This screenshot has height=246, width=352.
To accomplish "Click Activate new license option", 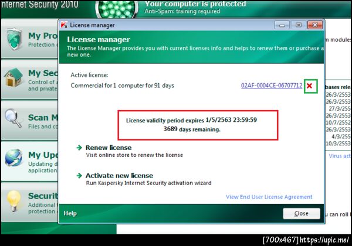I will pos(119,176).
